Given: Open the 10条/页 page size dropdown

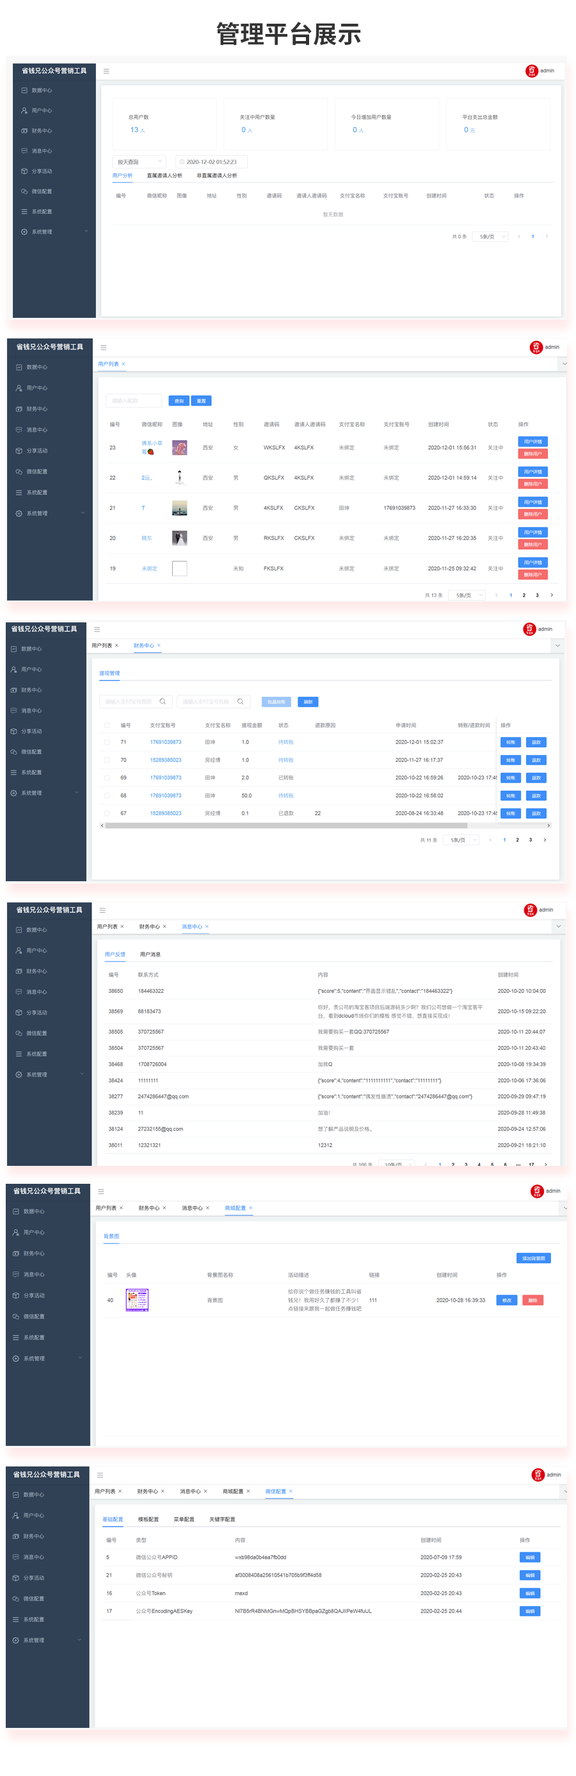Looking at the screenshot, I should tap(398, 1164).
